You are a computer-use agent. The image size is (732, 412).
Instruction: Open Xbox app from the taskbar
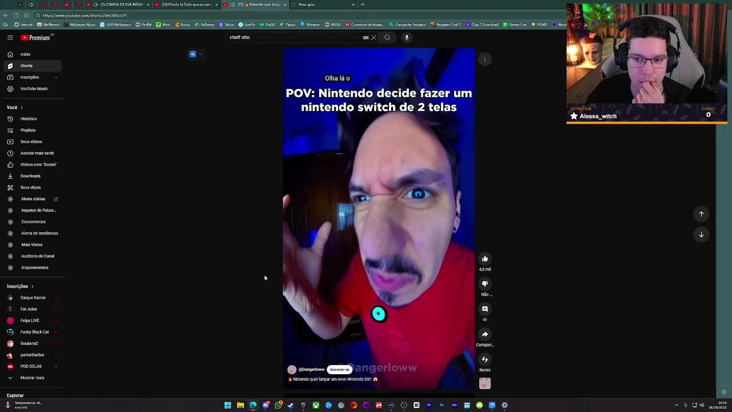point(316,405)
